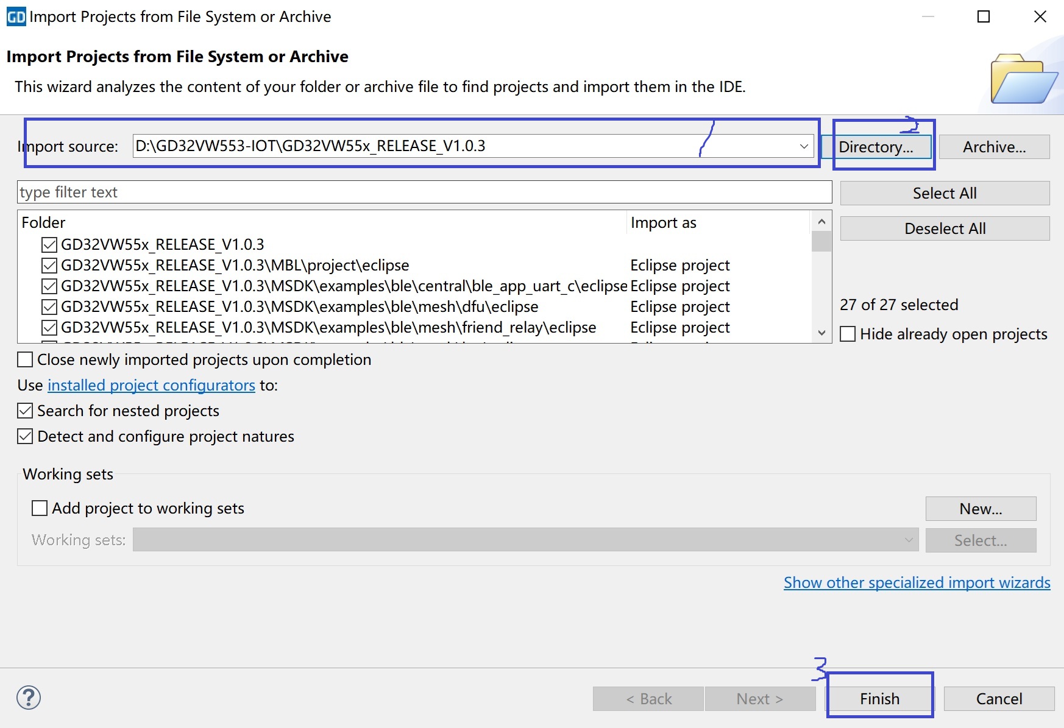Click Finish to import projects
Screen dimensions: 1064x728
click(879, 699)
